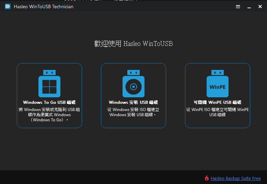267x184 pixels.
Task: Click the USB connector atop the Windows To Go icon
Action: (49, 73)
